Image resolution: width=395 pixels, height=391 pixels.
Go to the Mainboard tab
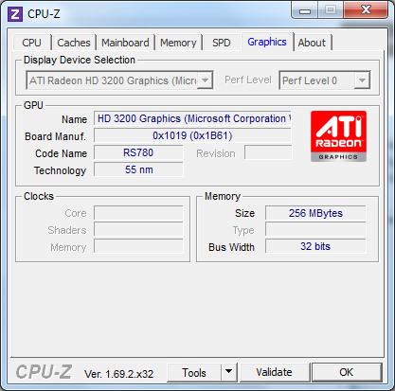coord(125,43)
